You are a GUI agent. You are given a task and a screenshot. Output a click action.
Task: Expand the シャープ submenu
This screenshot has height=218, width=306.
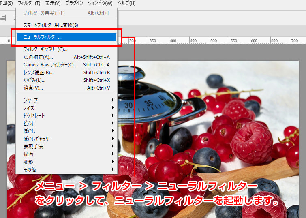(x=66, y=100)
